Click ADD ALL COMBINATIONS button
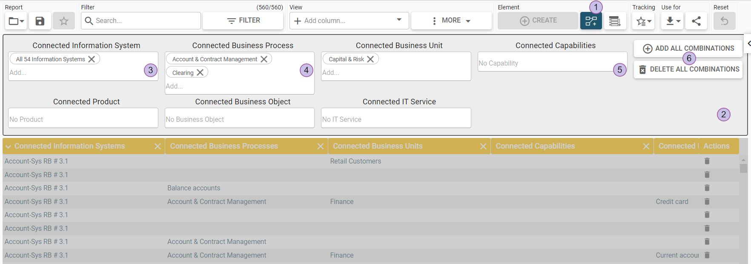 click(688, 49)
